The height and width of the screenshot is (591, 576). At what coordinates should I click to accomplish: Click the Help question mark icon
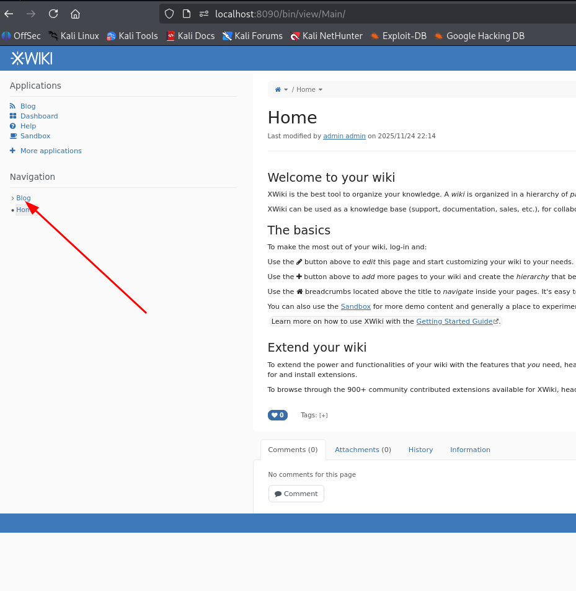point(13,126)
